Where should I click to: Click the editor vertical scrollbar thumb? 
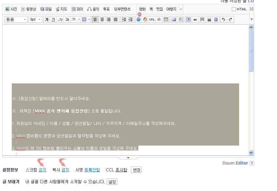click(x=251, y=51)
